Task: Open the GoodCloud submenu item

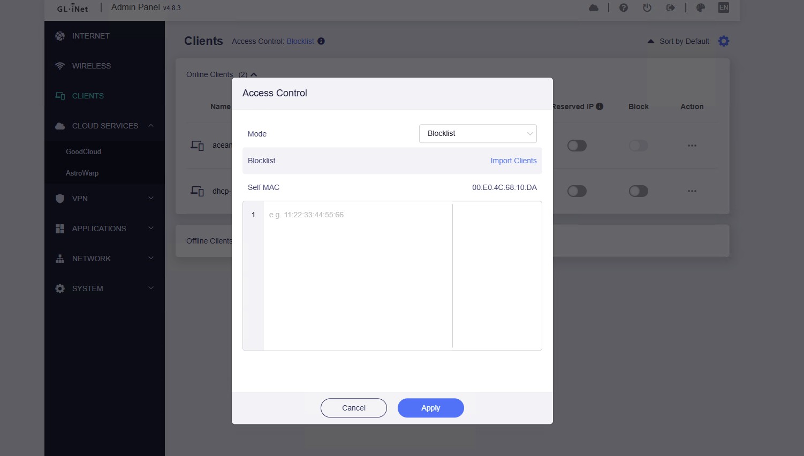Action: [84, 151]
